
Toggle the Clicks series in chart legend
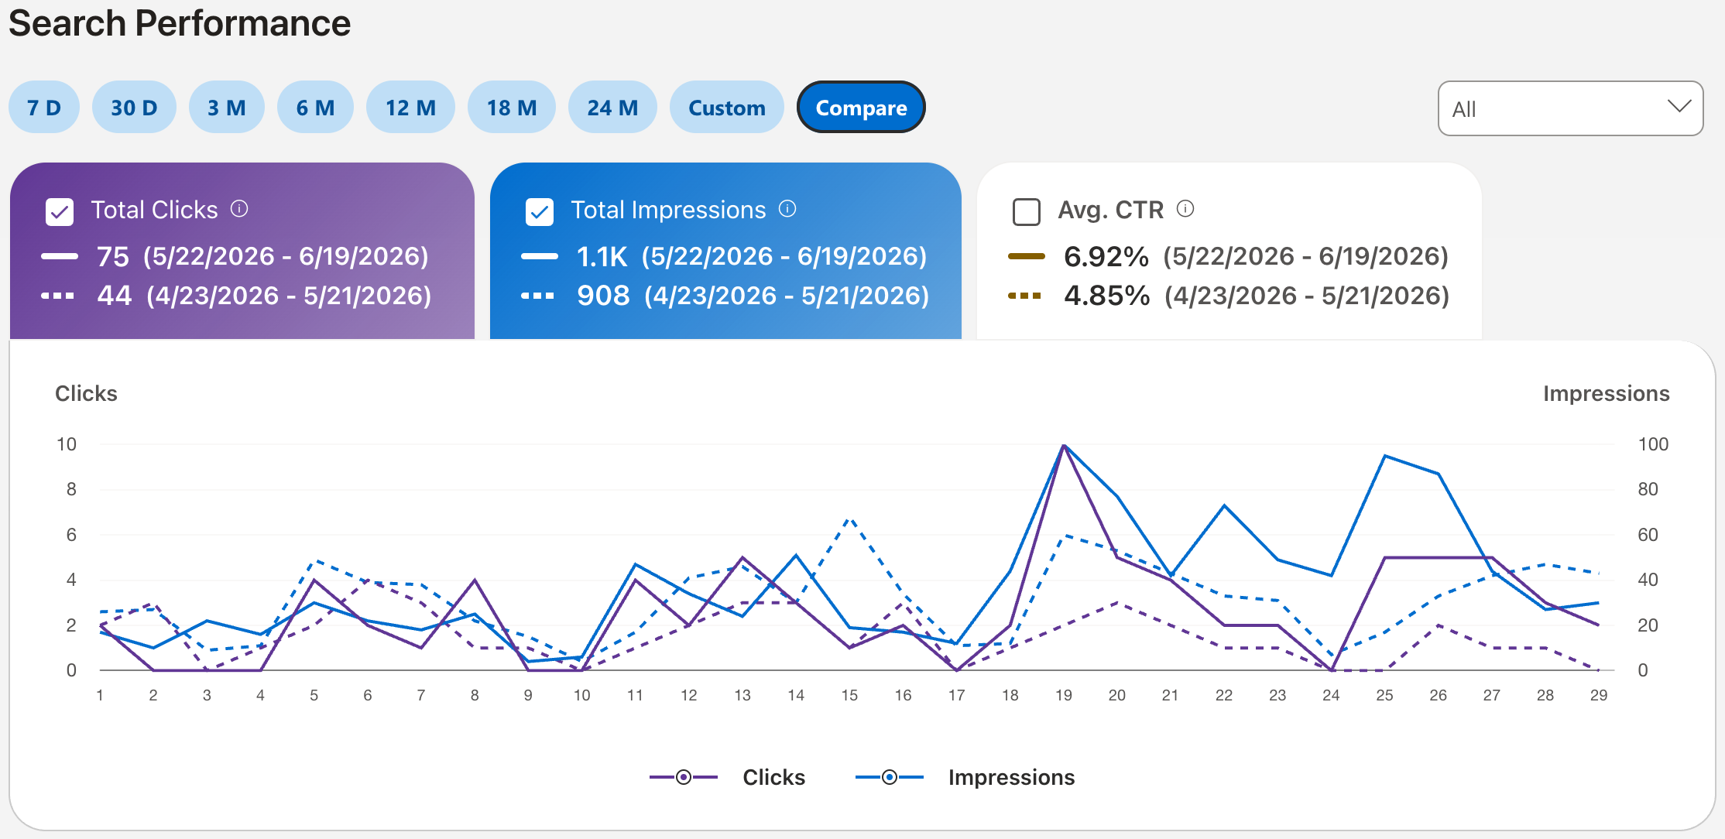point(728,777)
